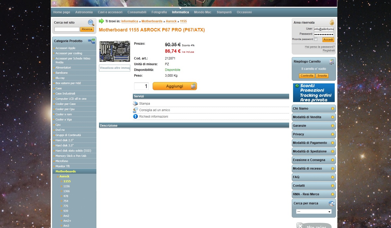Open the Asrock breadcrumb link
The image size is (391, 228).
pos(171,21)
